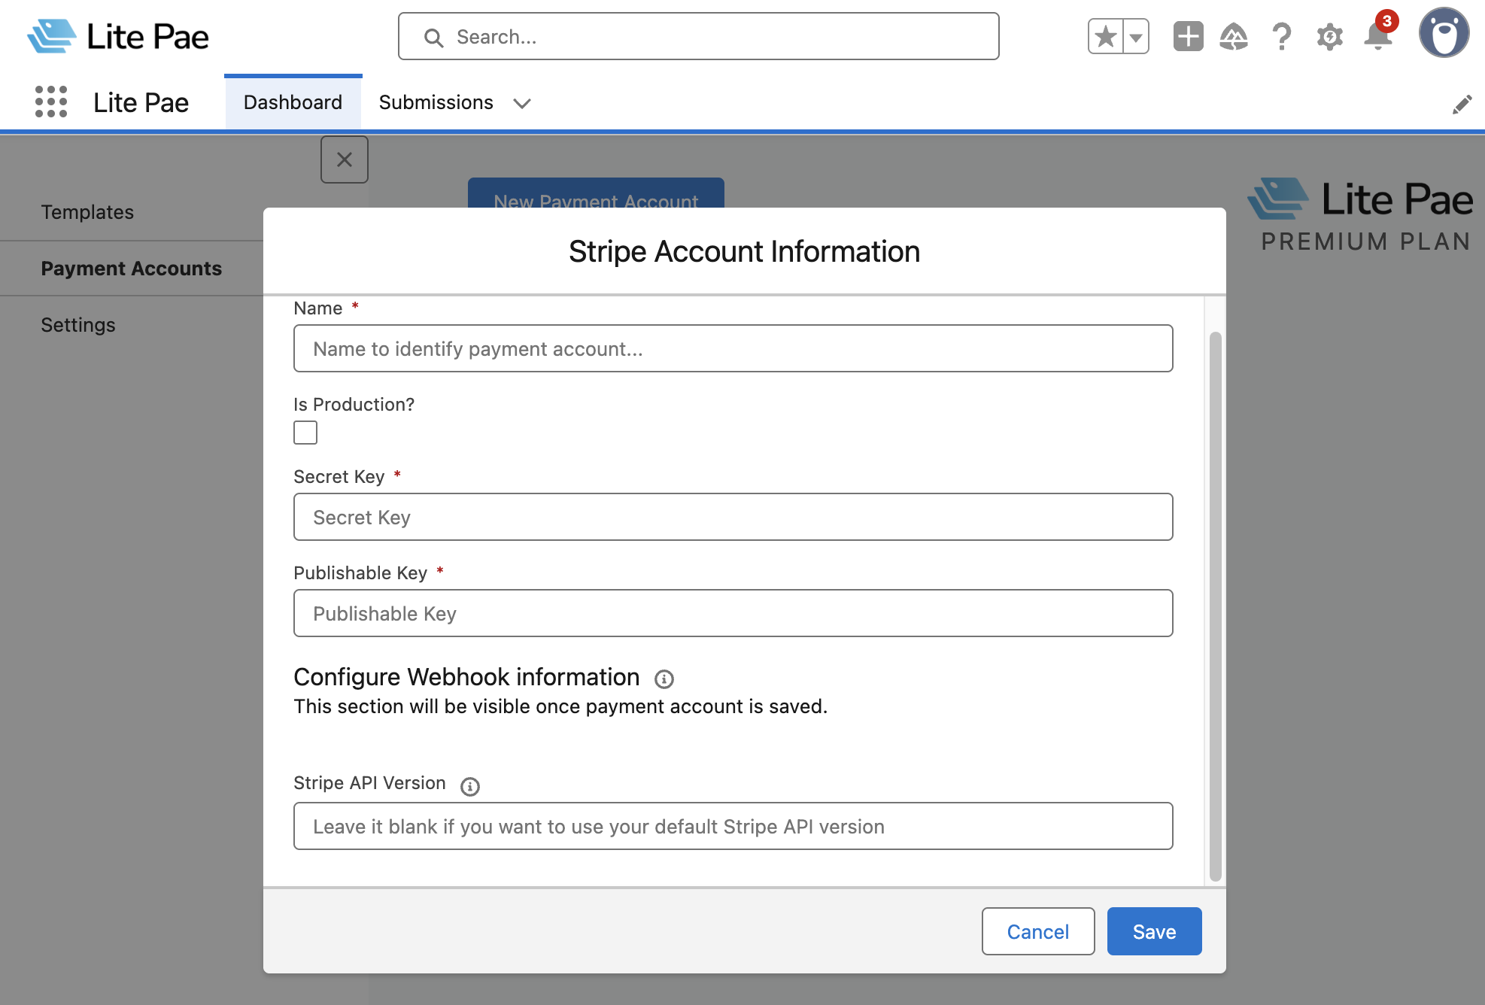This screenshot has width=1485, height=1005.
Task: Click the Save button
Action: click(x=1154, y=931)
